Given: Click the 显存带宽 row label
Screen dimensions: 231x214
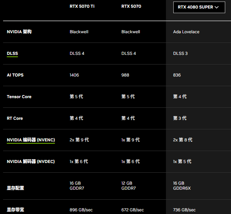Looking at the screenshot, I should point(15,210).
